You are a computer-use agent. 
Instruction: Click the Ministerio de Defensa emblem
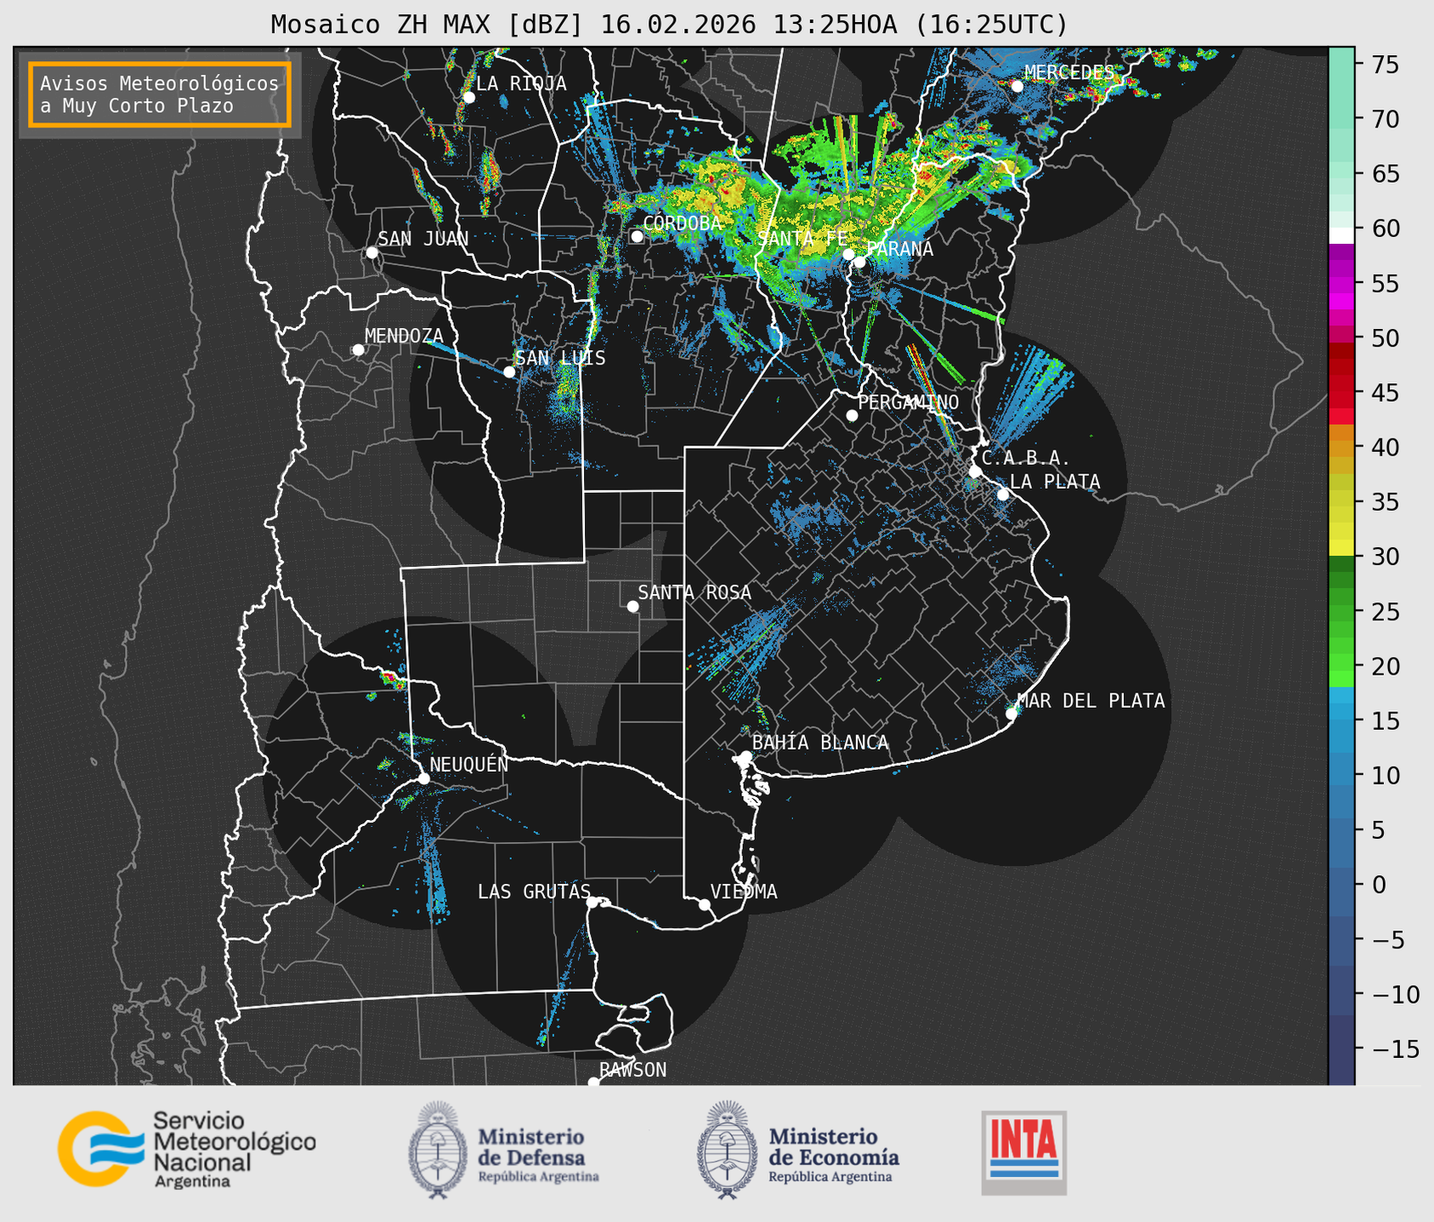point(438,1150)
